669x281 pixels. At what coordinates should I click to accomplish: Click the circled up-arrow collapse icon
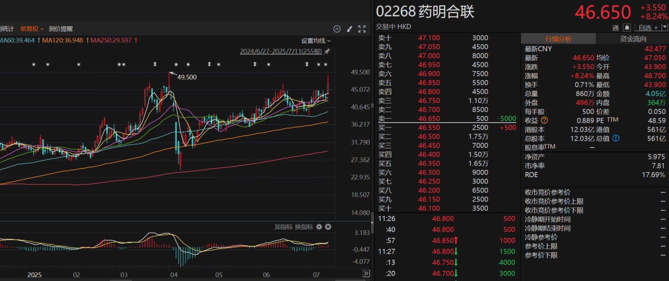pyautogui.click(x=337, y=29)
